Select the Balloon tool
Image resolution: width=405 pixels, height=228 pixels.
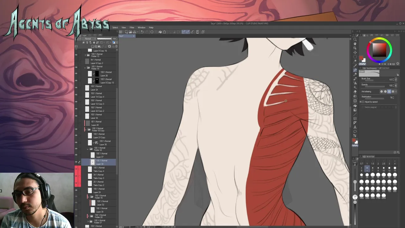coord(355,131)
